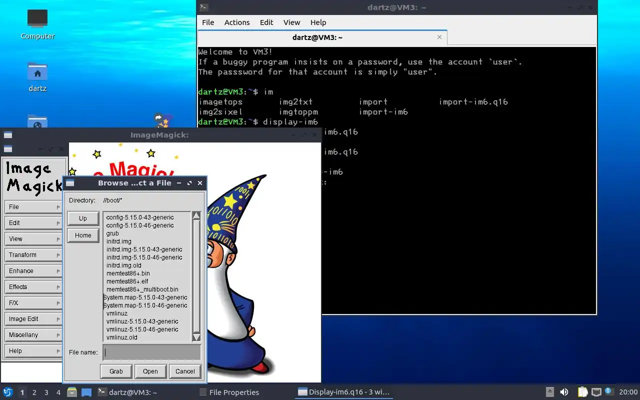
Task: Minimize the Browse and Select a File dialog
Action: [179, 183]
